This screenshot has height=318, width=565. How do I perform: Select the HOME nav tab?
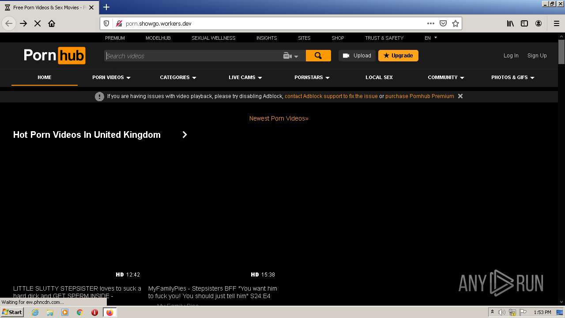click(44, 77)
